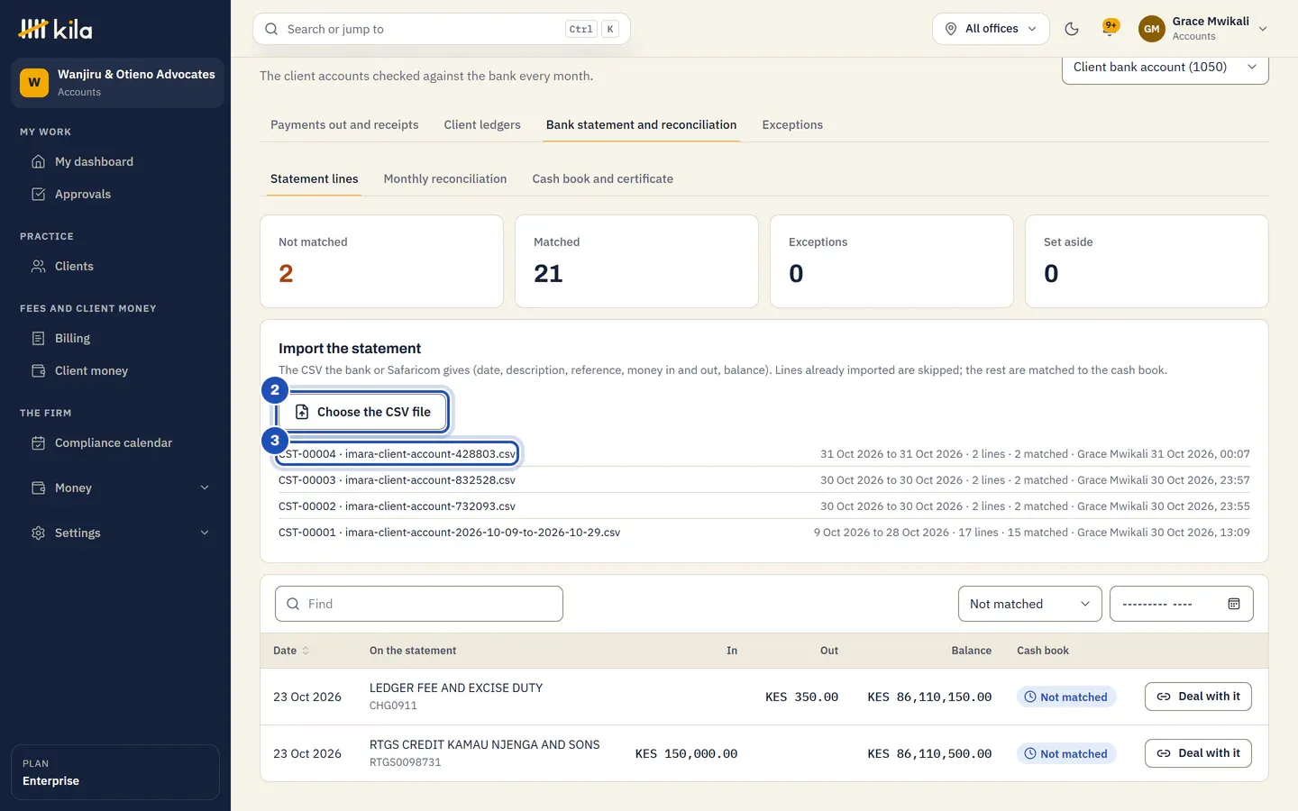Click the Wanjiru & Otieno firm badge icon
1298x811 pixels.
(34, 83)
